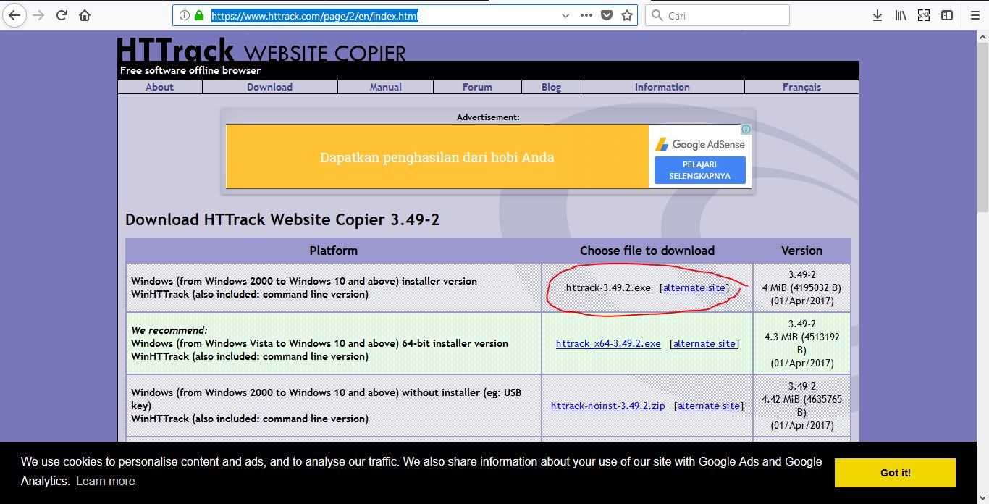Reload the page with the refresh icon
This screenshot has width=989, height=504.
62,15
